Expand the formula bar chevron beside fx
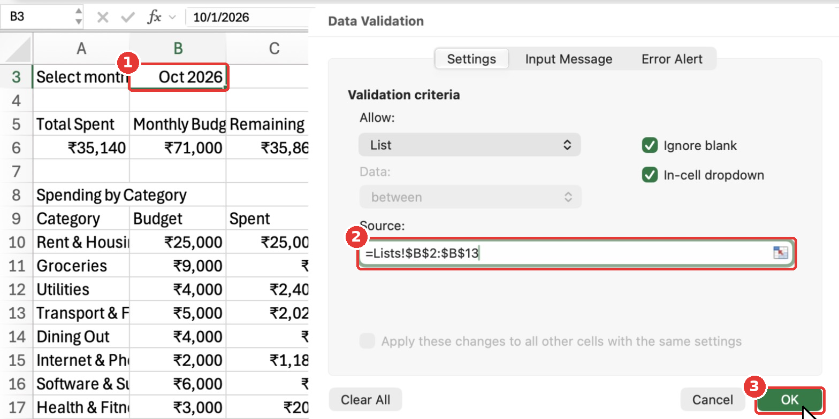The image size is (839, 419). (x=172, y=18)
